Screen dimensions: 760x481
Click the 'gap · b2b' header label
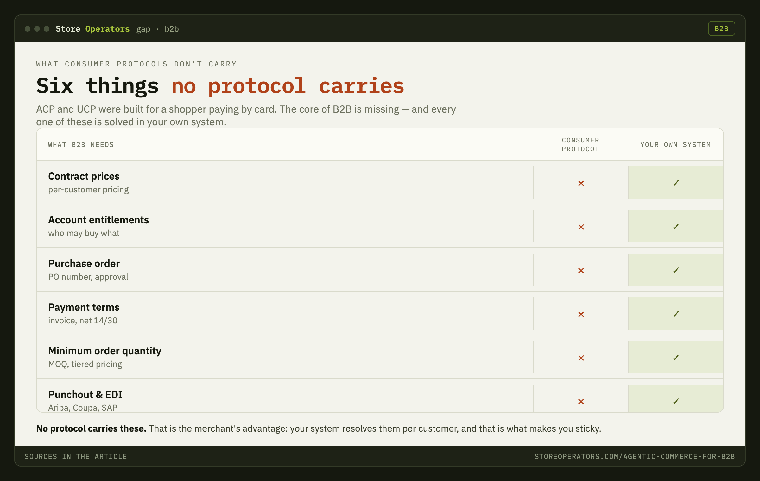(157, 29)
